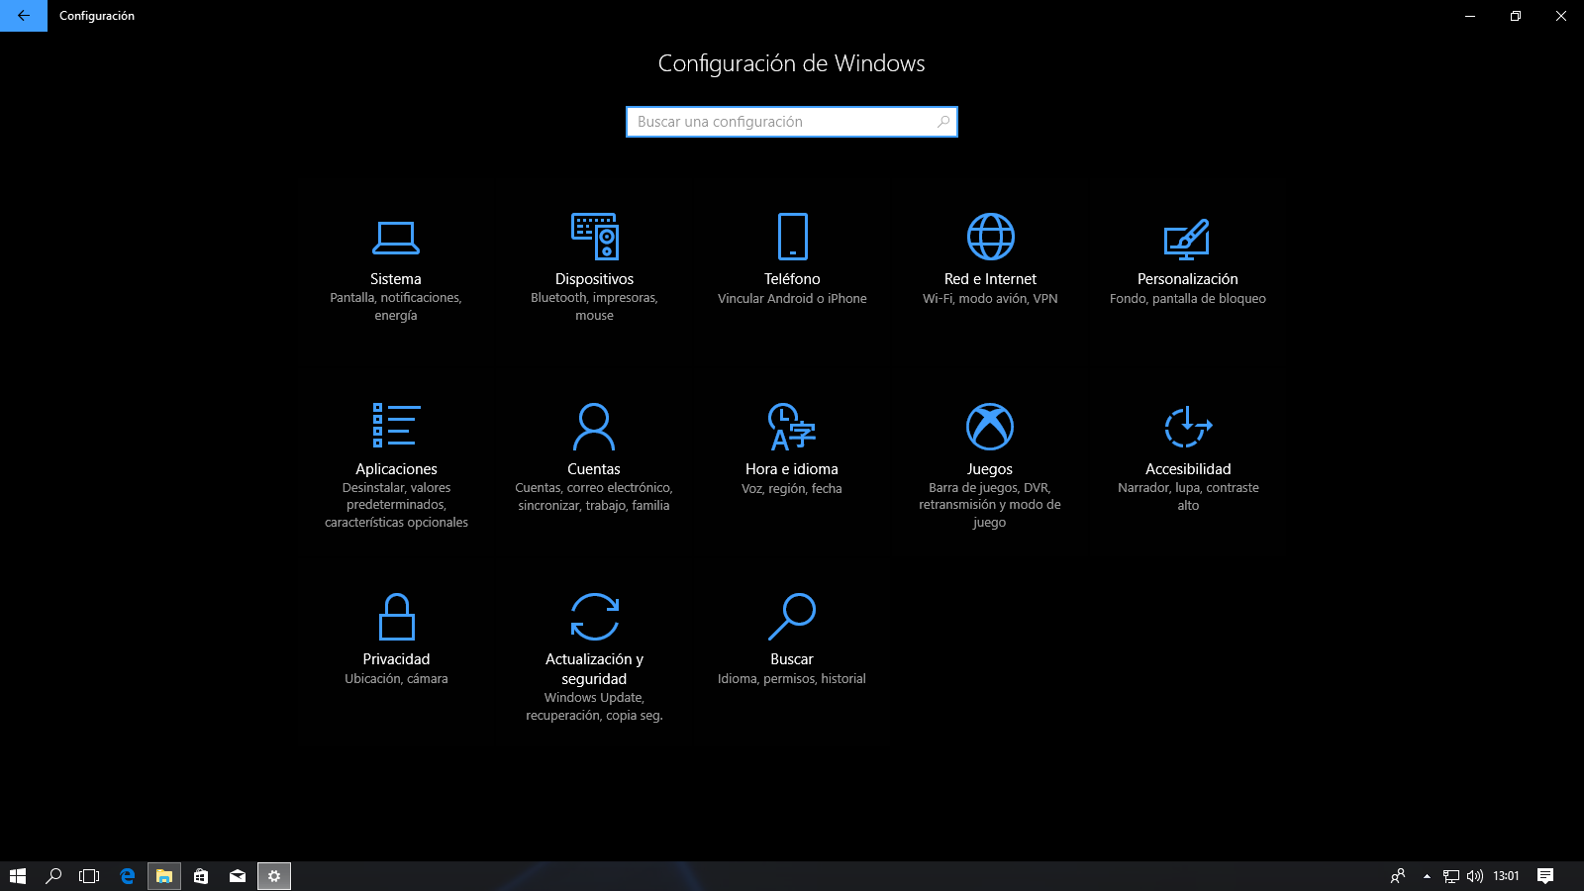Click the search magnifier inside the search box
The image size is (1584, 891).
click(x=943, y=122)
